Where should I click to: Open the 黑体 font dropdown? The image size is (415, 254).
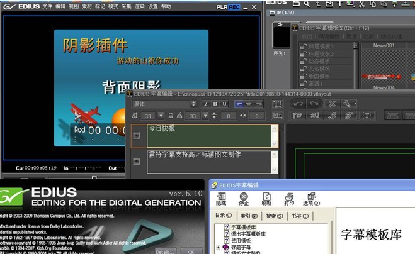click(193, 104)
